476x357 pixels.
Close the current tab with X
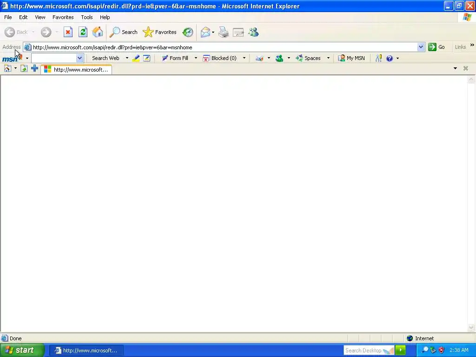pos(466,68)
